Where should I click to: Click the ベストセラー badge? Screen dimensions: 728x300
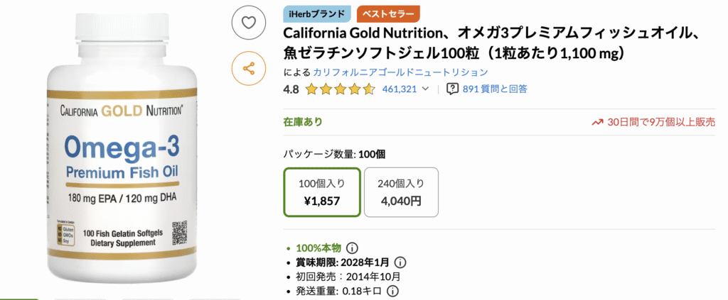click(388, 13)
